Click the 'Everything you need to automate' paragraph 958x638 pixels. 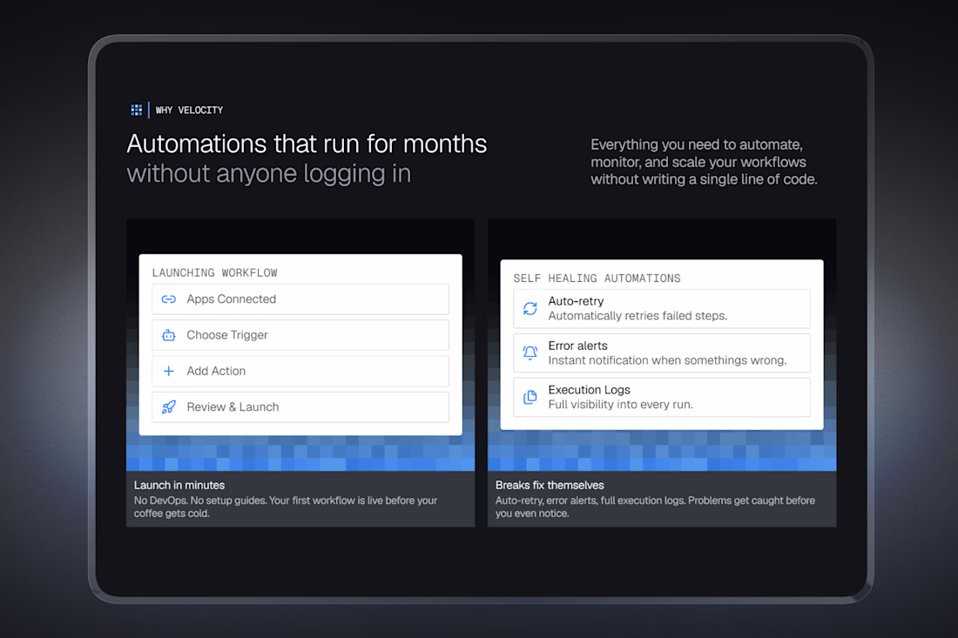pos(704,162)
